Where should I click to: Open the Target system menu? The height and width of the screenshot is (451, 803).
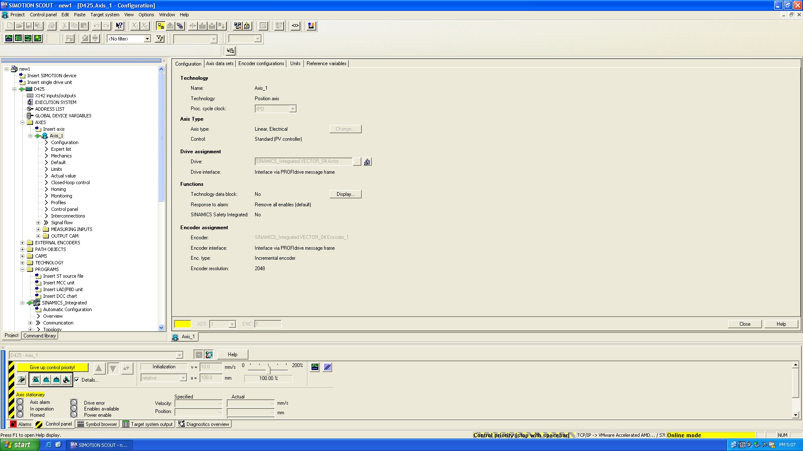[x=105, y=15]
